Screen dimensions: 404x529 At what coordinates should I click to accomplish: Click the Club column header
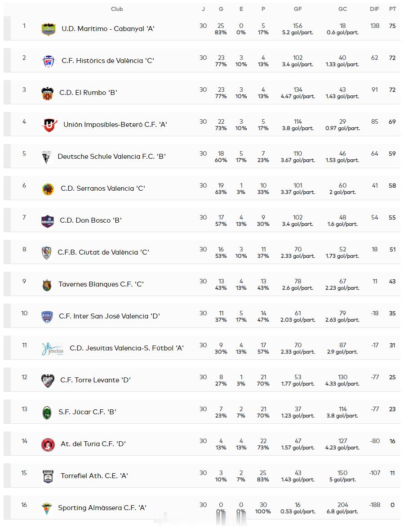coord(117,9)
